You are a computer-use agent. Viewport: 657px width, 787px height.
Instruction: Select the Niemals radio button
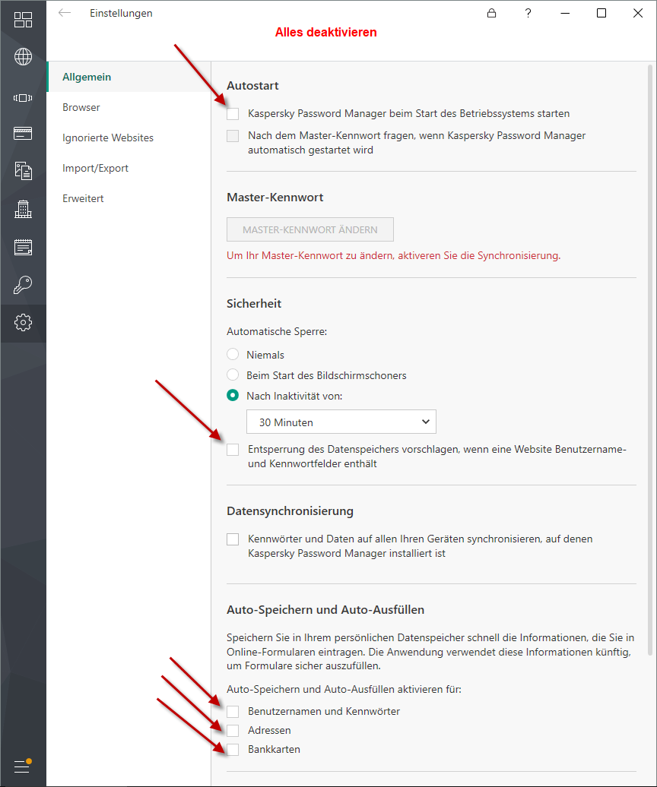[x=233, y=354]
